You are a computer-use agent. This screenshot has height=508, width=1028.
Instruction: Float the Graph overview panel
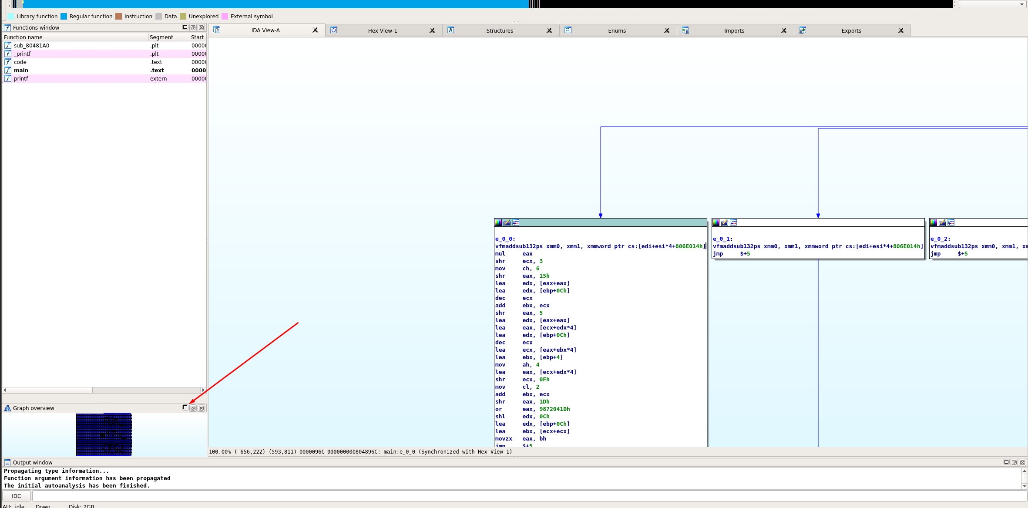pyautogui.click(x=193, y=408)
